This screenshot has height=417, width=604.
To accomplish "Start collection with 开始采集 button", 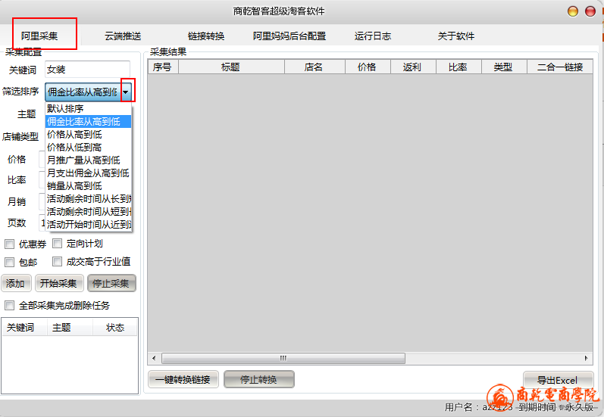I will [58, 284].
